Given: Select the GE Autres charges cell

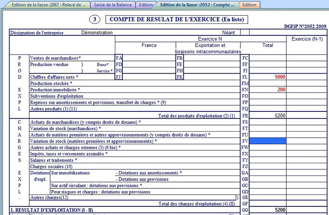Looking at the screenshot, I should [268, 197].
